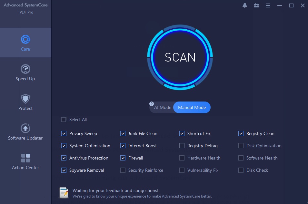Click the notification bell icon
Viewport: 308px width, 204px height.
245,5
